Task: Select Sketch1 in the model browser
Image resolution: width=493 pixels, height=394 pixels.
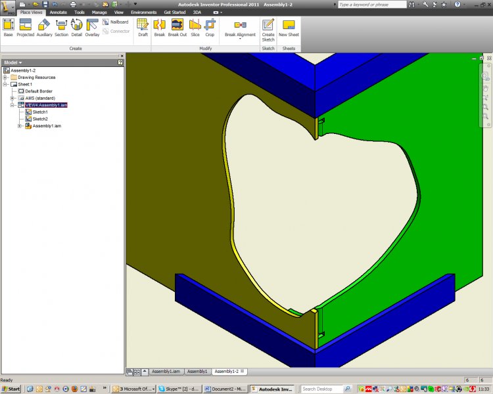Action: pyautogui.click(x=40, y=112)
